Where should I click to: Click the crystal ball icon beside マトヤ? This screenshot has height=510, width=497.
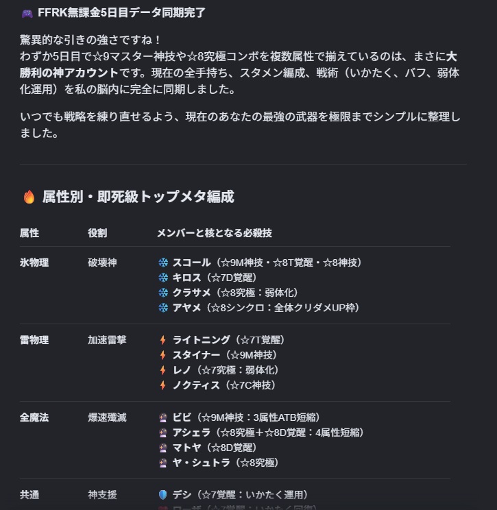coord(163,448)
